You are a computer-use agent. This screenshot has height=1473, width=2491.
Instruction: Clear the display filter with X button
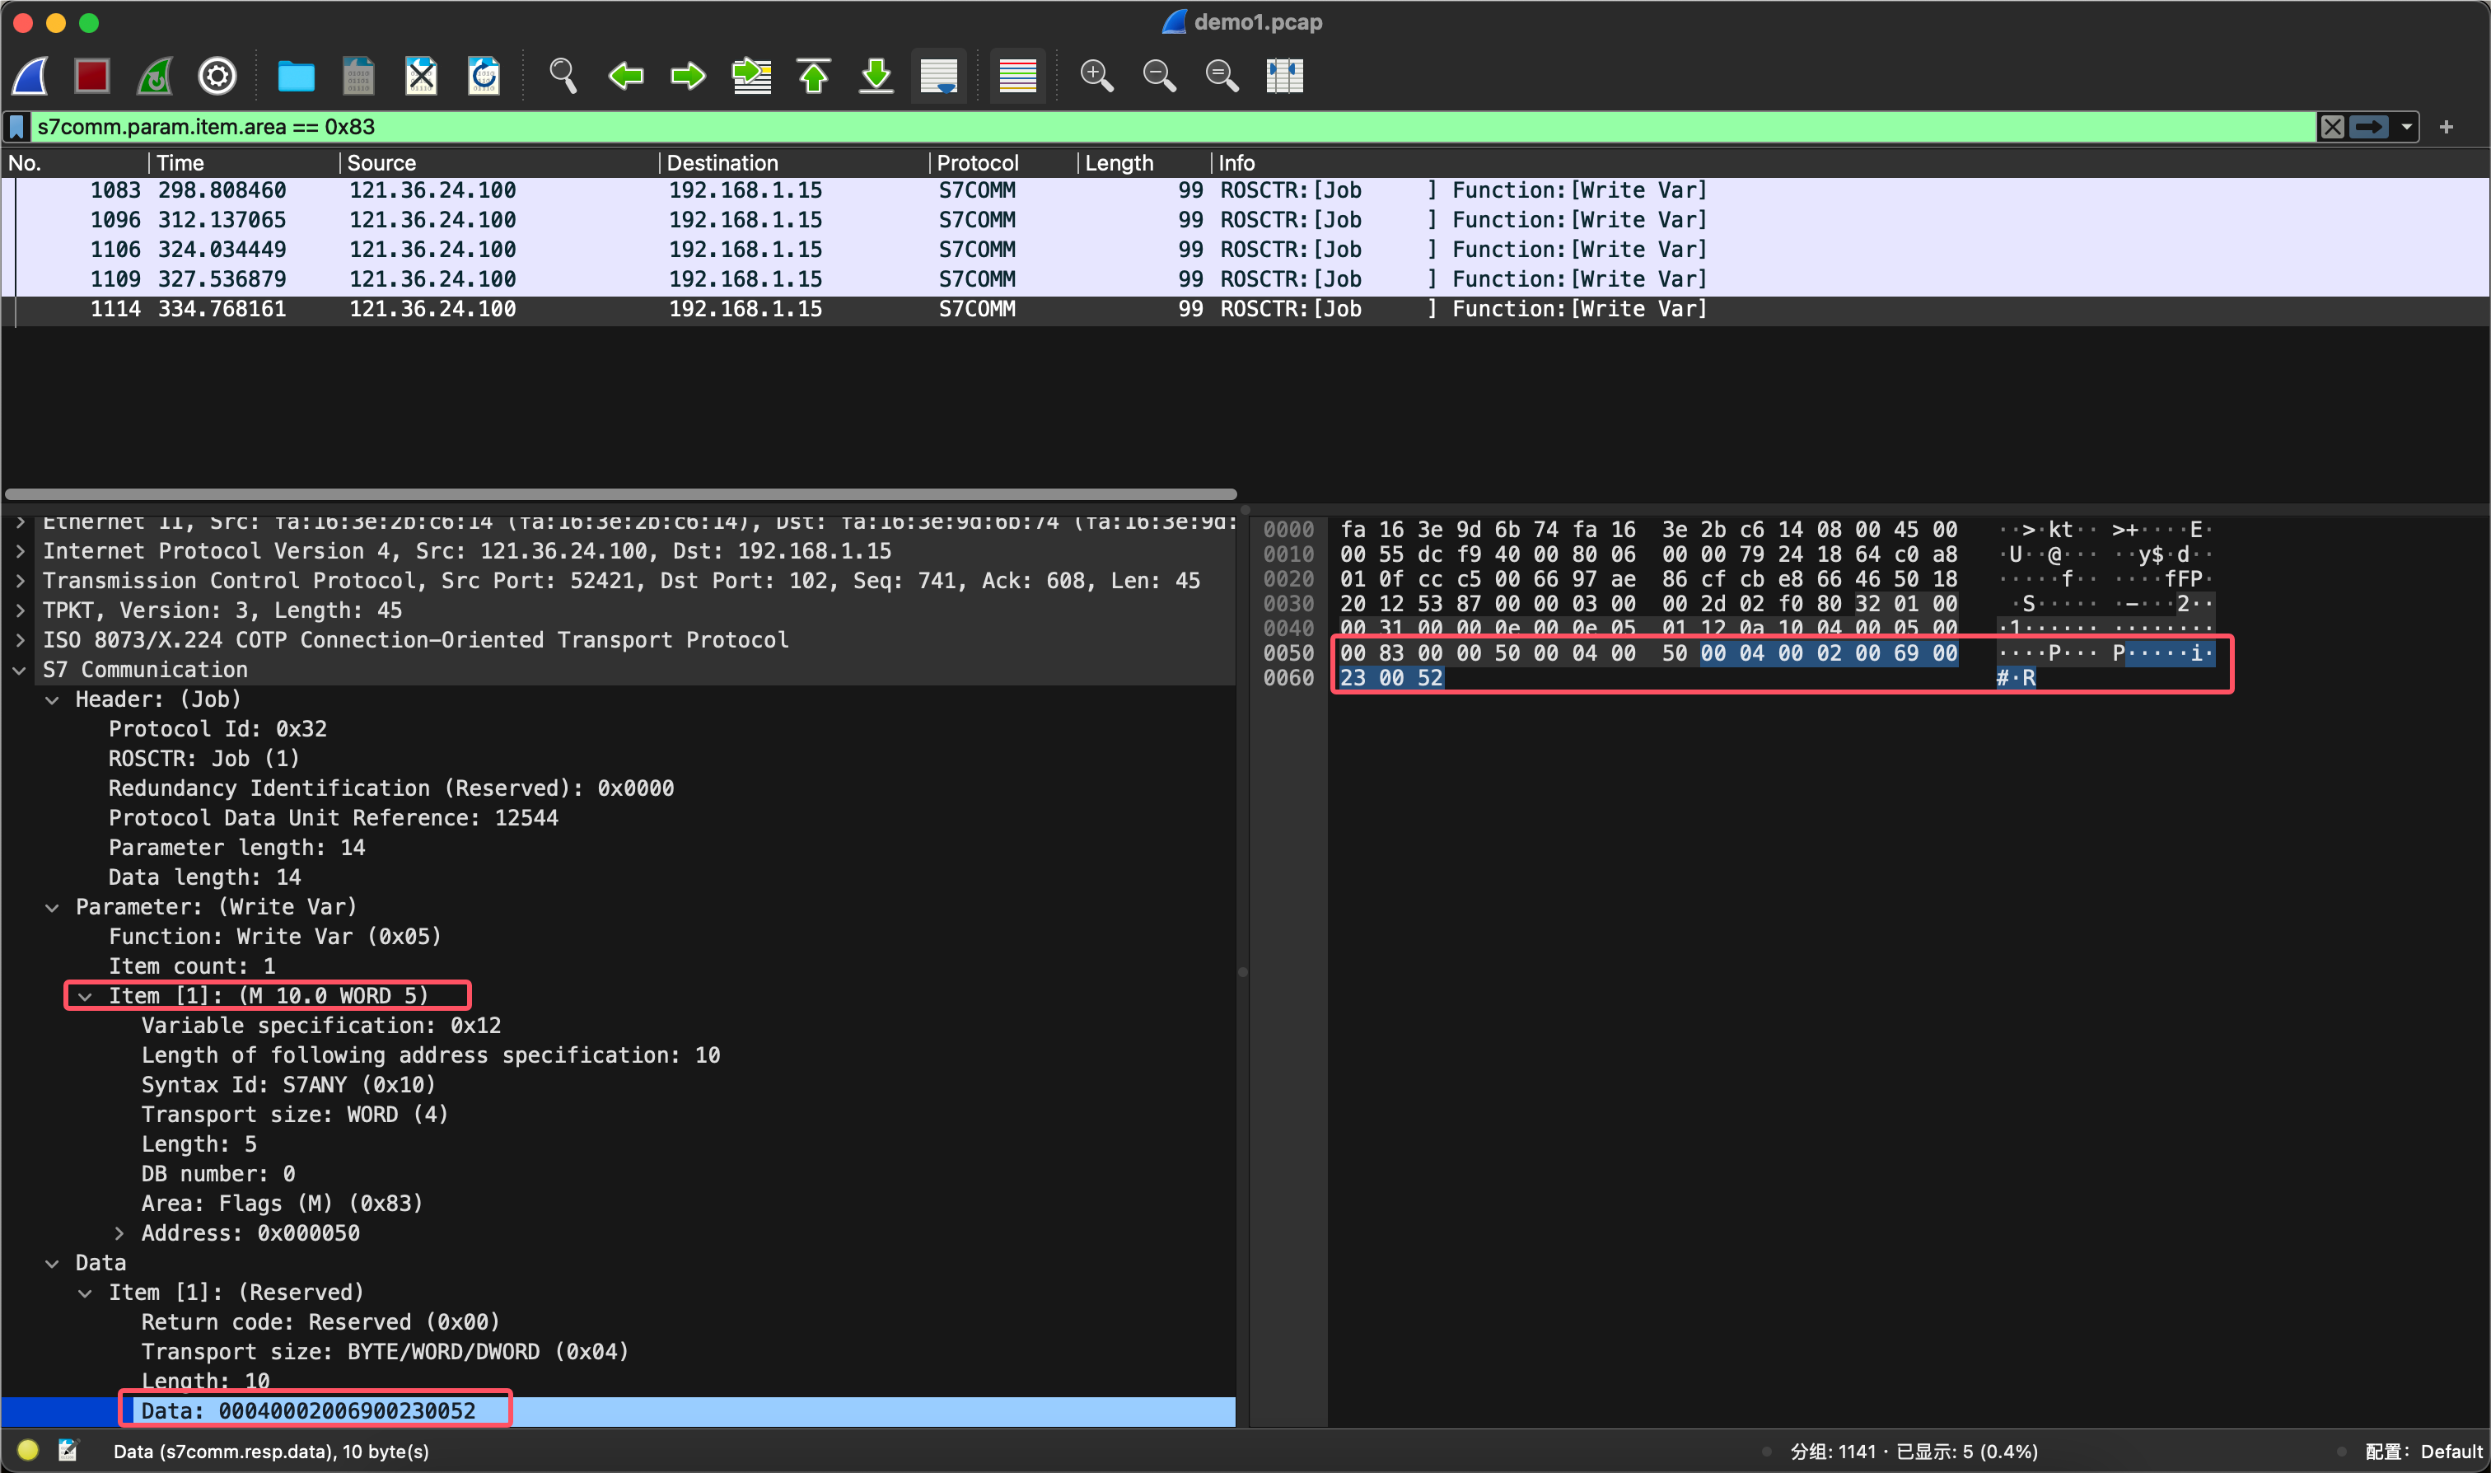pos(2332,127)
